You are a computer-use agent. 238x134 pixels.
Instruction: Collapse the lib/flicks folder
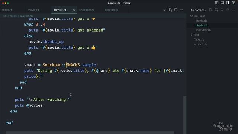pos(192,16)
